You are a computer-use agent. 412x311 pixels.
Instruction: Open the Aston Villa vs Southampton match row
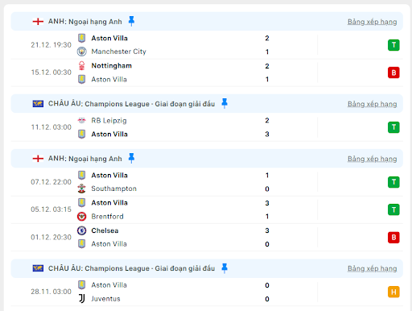pos(207,182)
